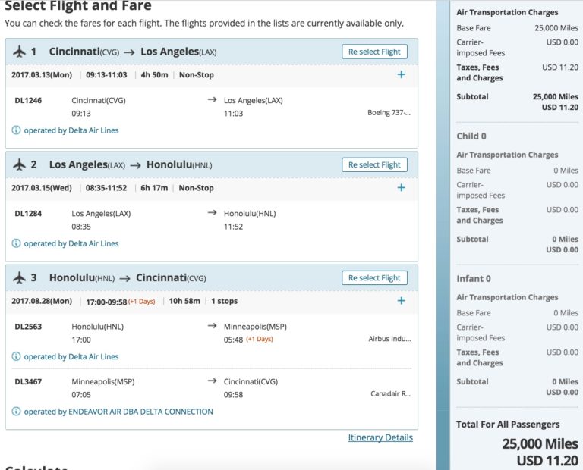This screenshot has height=470, width=583.
Task: Click info icon under flight DL1284
Action: click(x=16, y=243)
